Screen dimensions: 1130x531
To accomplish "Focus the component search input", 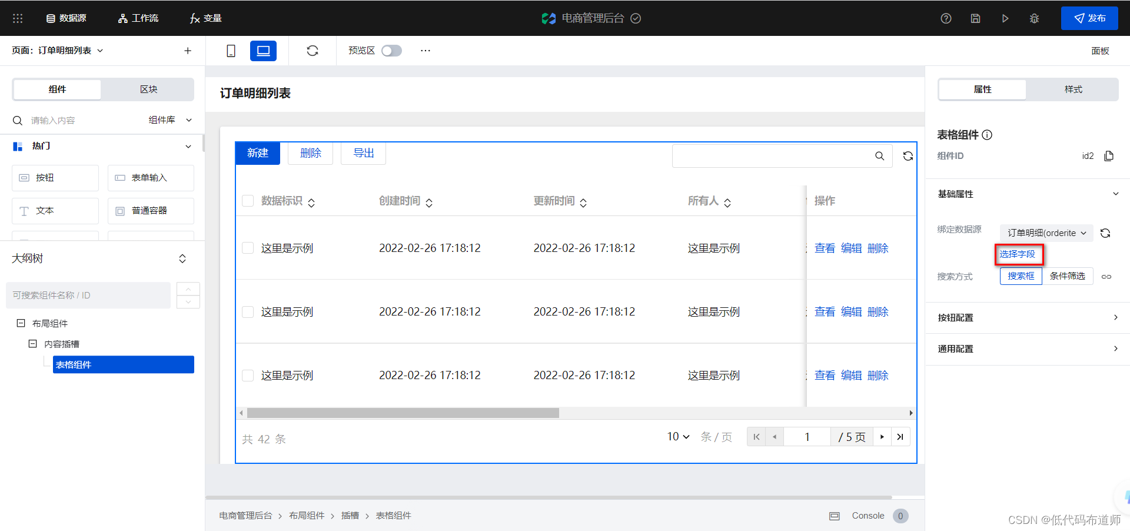I will click(x=82, y=120).
